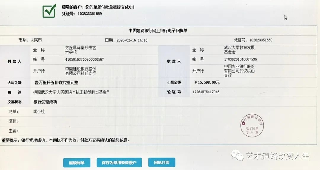Select the preparer name 闫小桂
Image resolution: width=320 pixels, height=170 pixels.
39,111
